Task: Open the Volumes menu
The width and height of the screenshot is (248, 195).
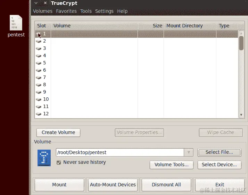Action: tap(42, 11)
